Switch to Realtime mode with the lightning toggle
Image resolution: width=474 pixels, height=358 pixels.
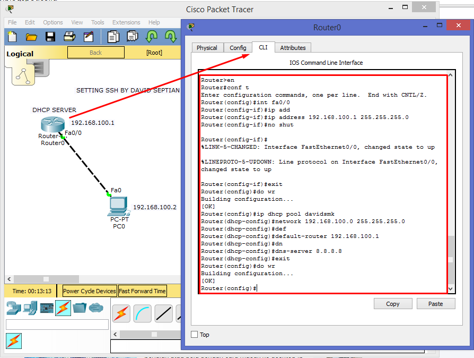tap(13, 341)
